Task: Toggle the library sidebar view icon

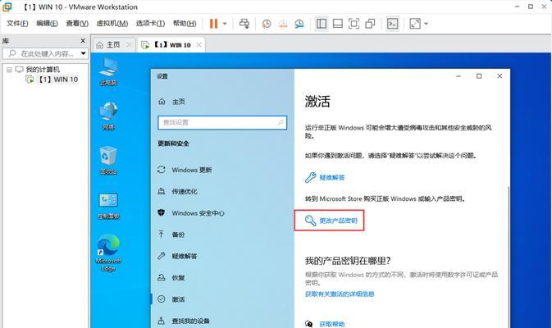Action: click(x=322, y=24)
